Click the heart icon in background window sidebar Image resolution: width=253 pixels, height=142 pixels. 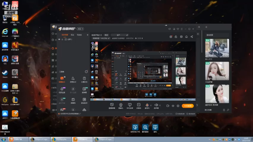pos(53,34)
